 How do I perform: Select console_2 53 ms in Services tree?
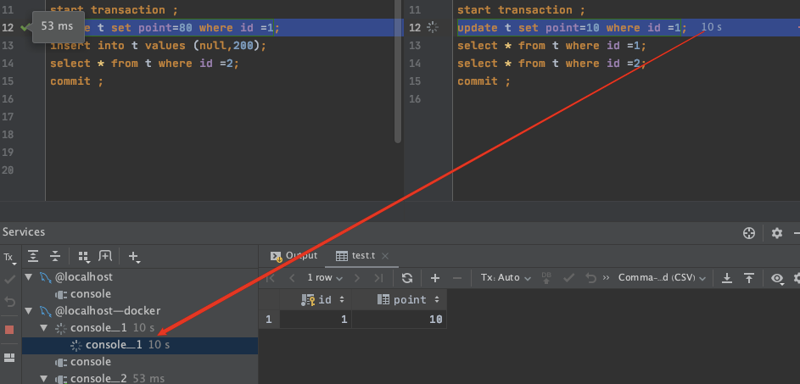117,378
